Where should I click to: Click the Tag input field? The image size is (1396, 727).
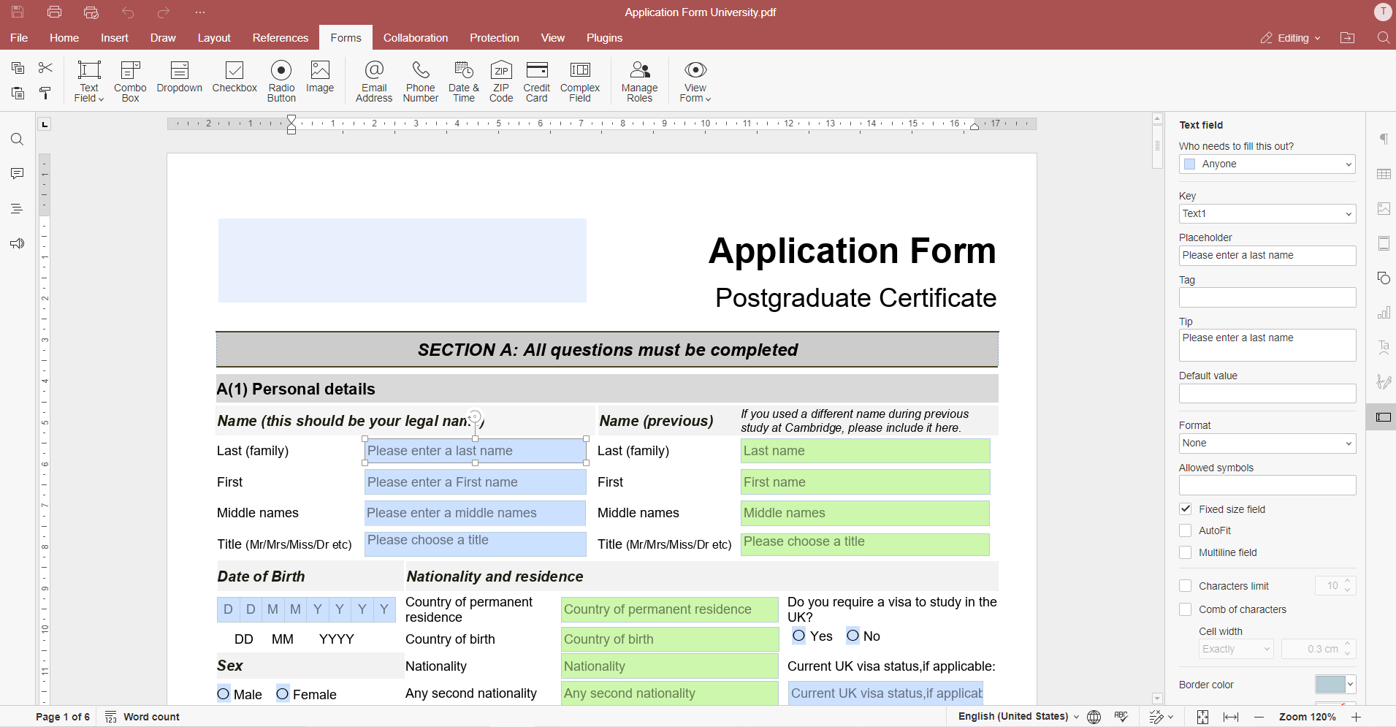click(x=1267, y=297)
